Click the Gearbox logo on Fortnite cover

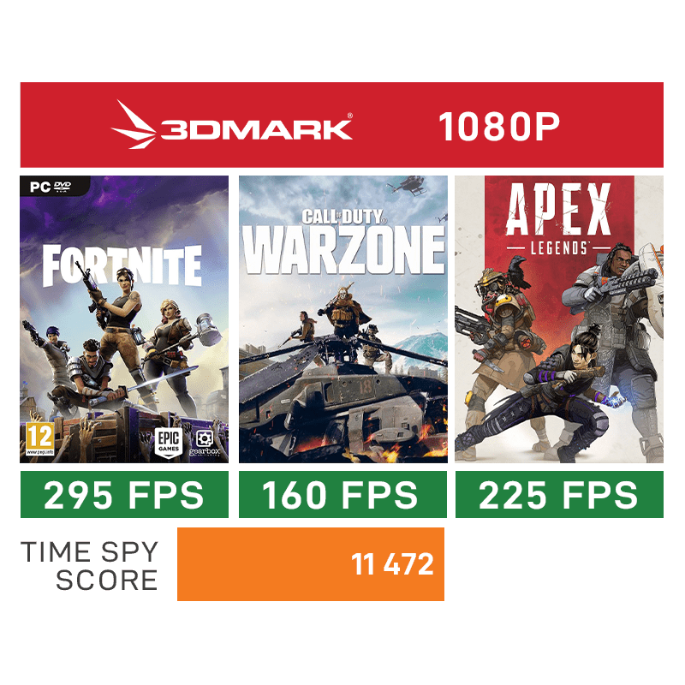[x=205, y=444]
